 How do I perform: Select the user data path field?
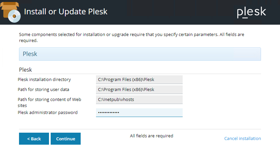point(139,90)
